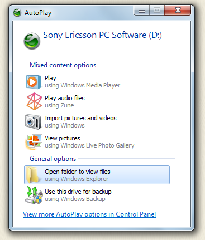Click the Windows Media Player icon
The image size is (205, 240).
pos(34,82)
